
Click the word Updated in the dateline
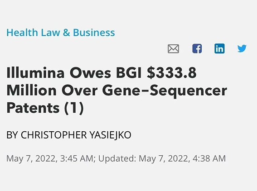coord(117,158)
